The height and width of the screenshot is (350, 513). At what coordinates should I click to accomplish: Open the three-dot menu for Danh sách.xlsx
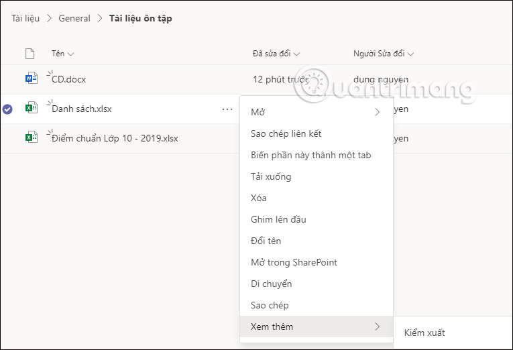pyautogui.click(x=227, y=109)
